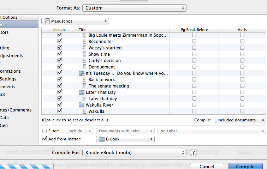Click the Reconnoiter document icon
267x169 pixels.
[84, 41]
